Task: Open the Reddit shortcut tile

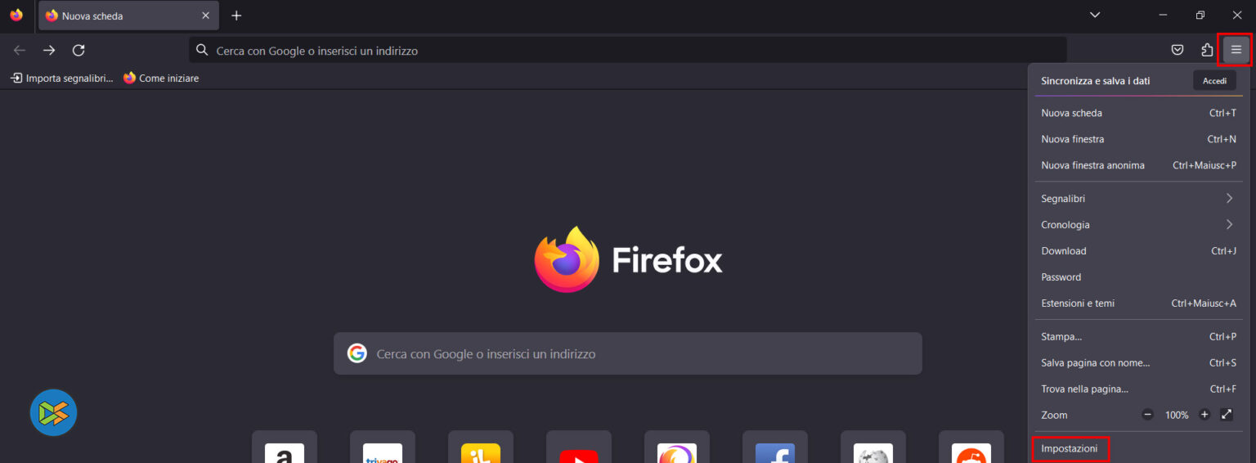Action: (x=971, y=447)
